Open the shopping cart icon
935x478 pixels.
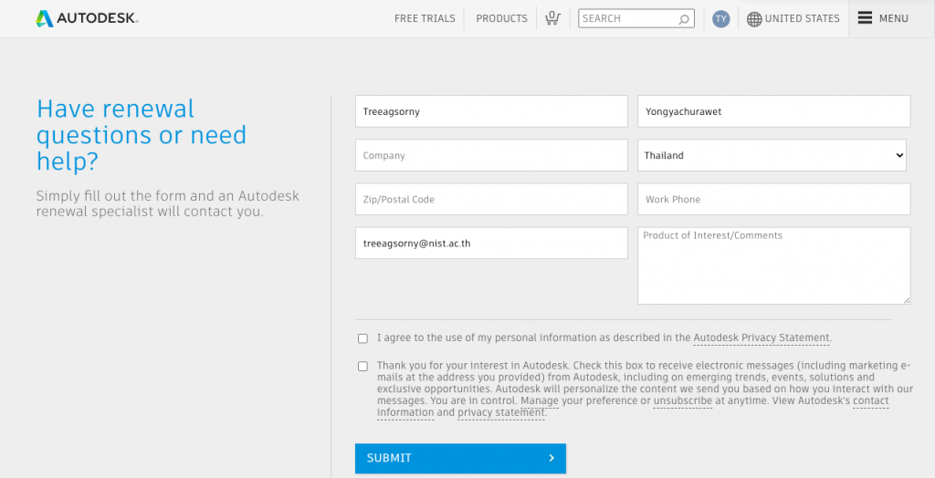[552, 18]
